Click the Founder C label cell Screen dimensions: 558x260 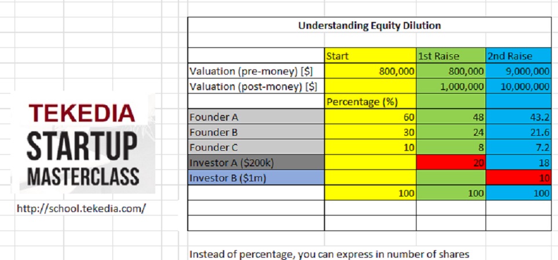click(256, 147)
